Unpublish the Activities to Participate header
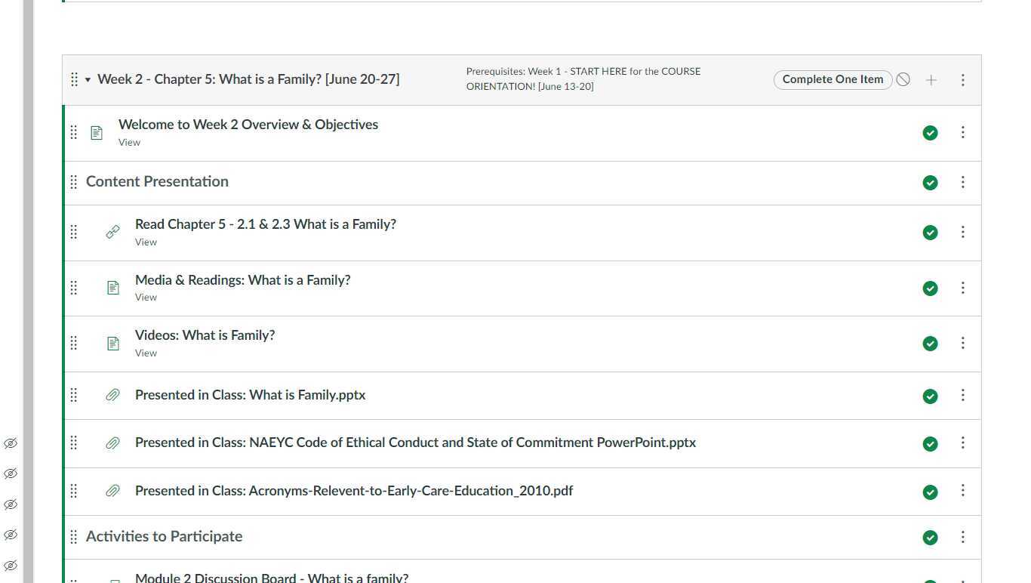The image size is (1031, 583). pos(930,538)
